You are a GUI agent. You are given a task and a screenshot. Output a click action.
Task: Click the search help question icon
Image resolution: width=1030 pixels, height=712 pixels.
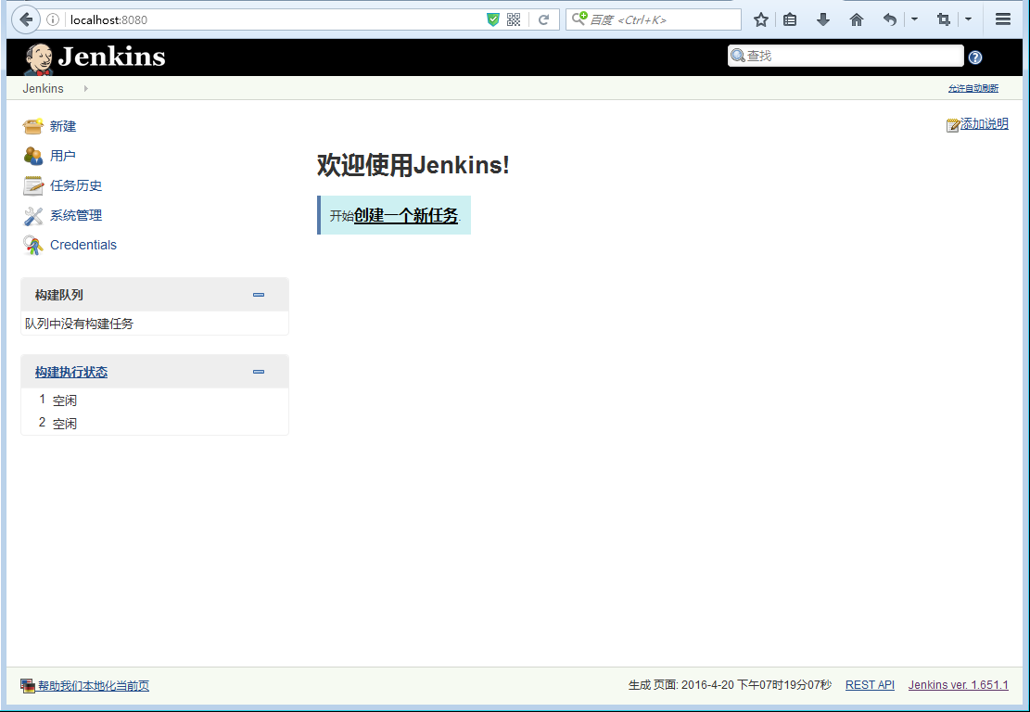974,57
